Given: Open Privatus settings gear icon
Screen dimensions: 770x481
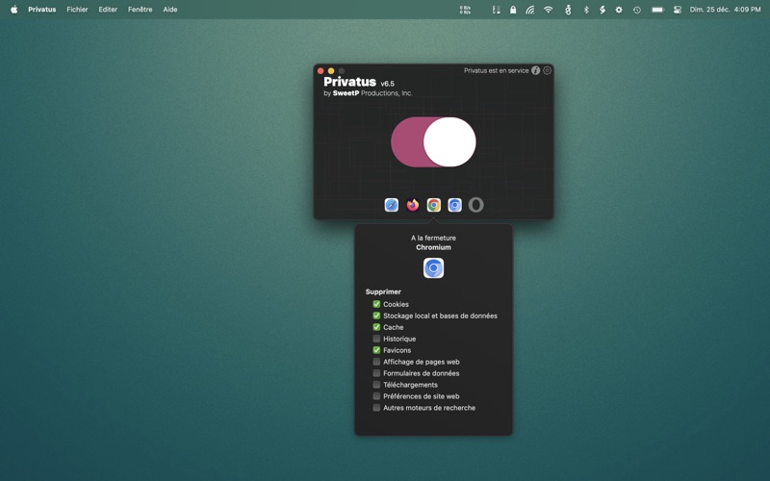Looking at the screenshot, I should [x=547, y=70].
